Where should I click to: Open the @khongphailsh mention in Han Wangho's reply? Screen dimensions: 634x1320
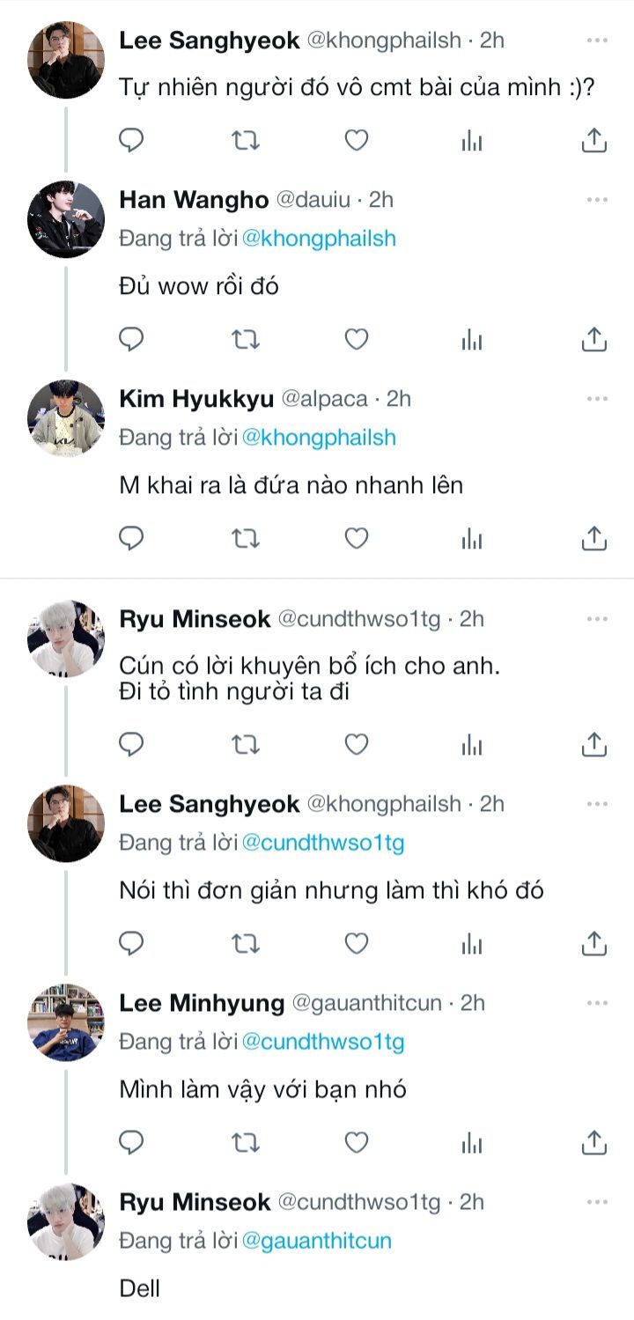pos(319,239)
